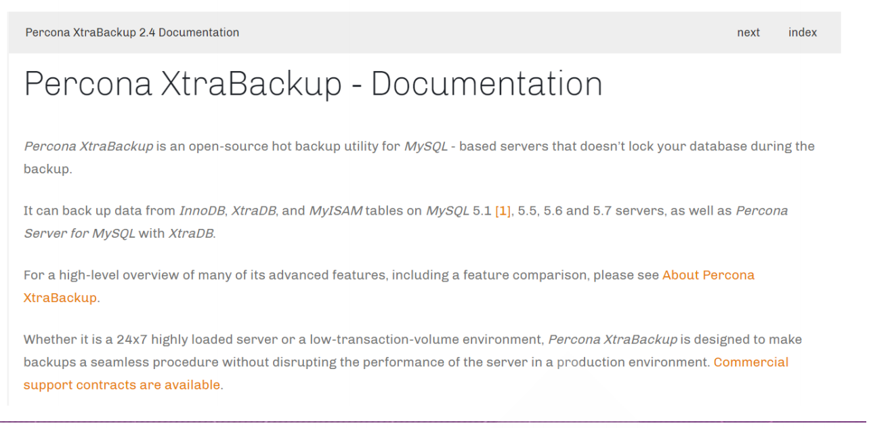
Task: Click the empty gray navigation bar area
Action: (x=488, y=33)
